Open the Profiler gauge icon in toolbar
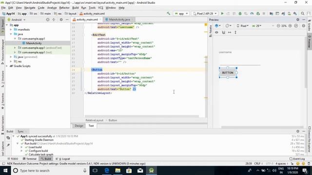312x175 pixels. click(252, 14)
